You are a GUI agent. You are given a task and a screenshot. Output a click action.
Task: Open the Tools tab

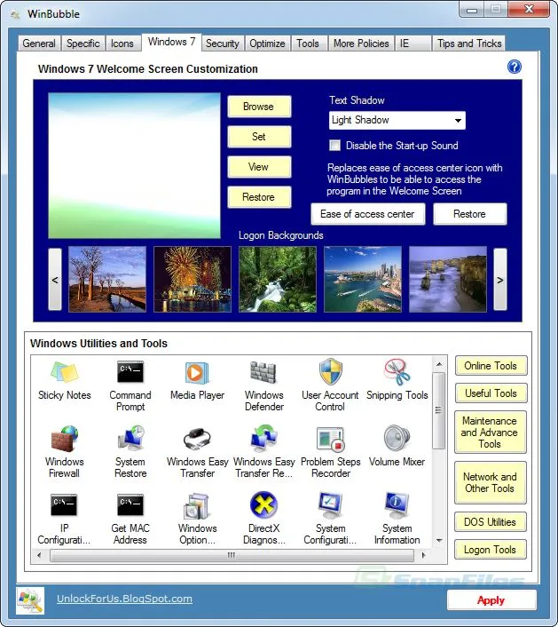(x=308, y=44)
